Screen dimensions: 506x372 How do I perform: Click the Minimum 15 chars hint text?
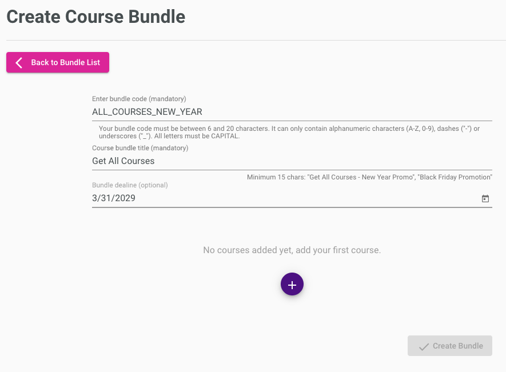point(369,177)
